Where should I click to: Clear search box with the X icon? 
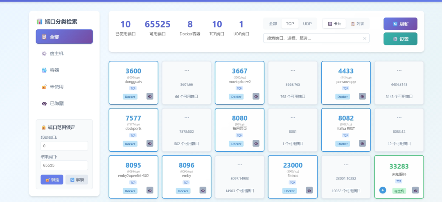[365, 38]
